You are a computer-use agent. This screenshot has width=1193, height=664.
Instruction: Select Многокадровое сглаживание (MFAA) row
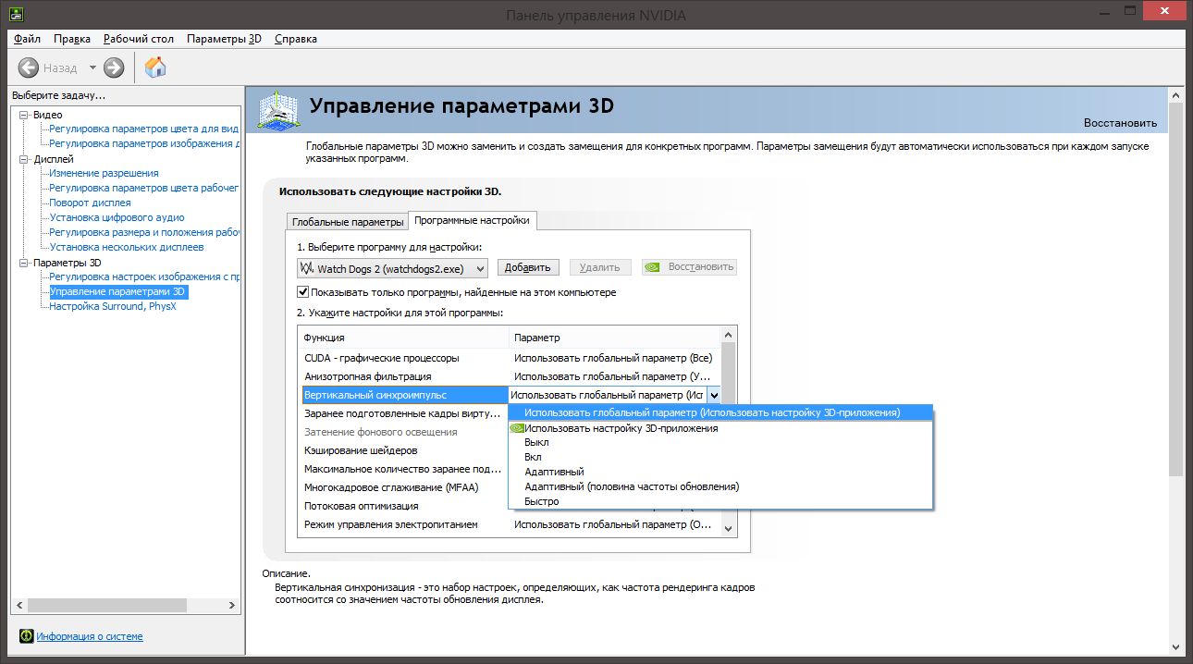(x=404, y=487)
